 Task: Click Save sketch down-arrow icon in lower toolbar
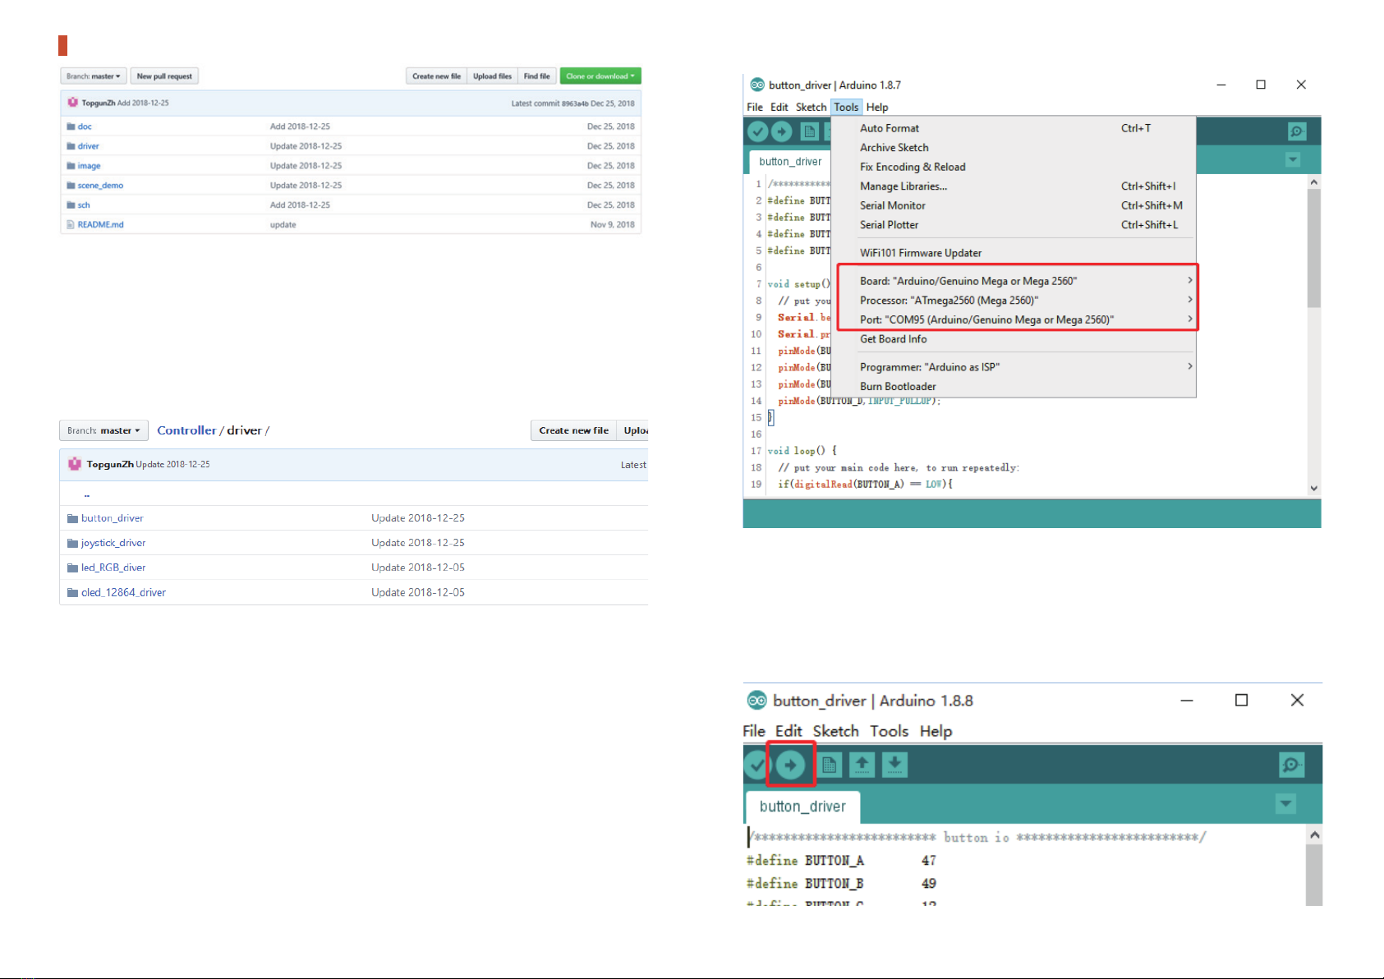click(x=894, y=765)
